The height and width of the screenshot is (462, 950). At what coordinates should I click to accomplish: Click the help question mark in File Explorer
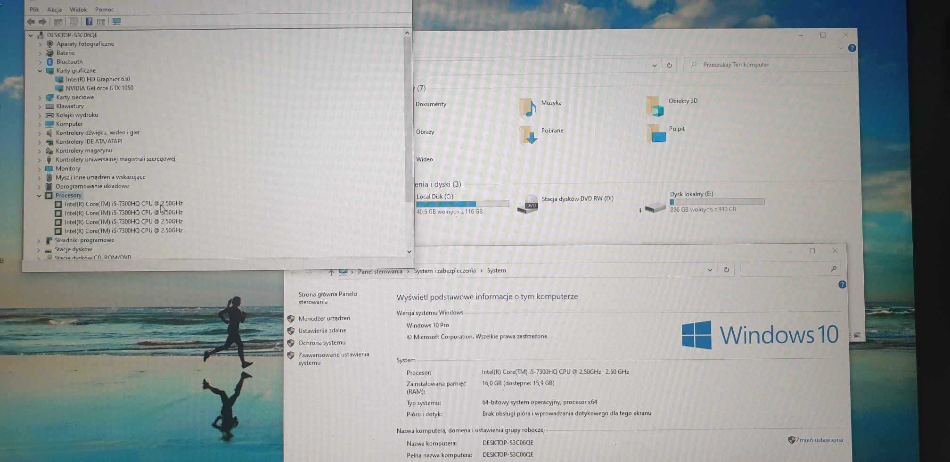(852, 48)
